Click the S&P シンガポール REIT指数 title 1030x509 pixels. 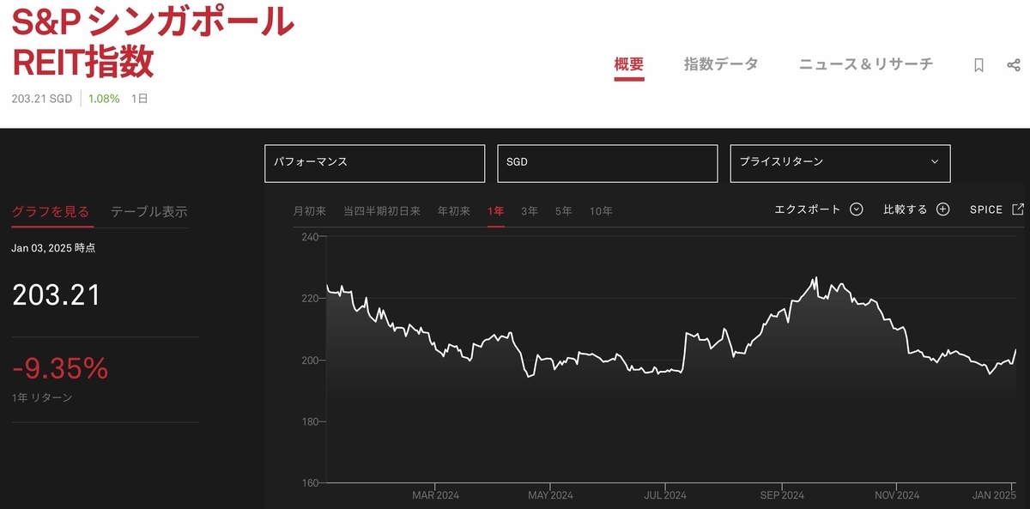[153, 42]
